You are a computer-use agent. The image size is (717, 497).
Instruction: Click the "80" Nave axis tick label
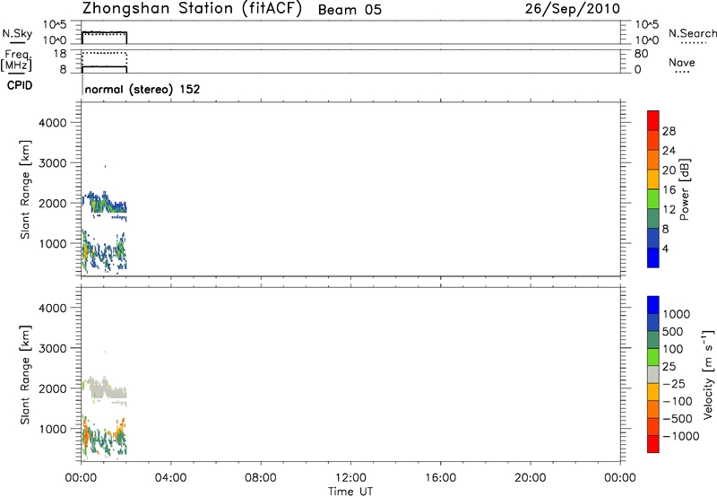tap(641, 54)
